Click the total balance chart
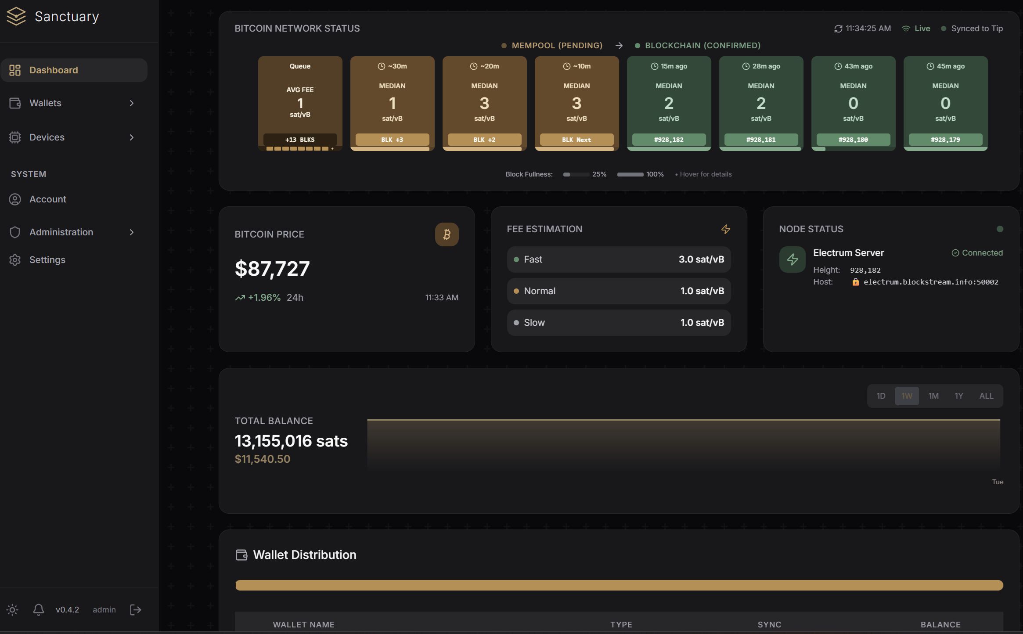The height and width of the screenshot is (634, 1023). [684, 445]
